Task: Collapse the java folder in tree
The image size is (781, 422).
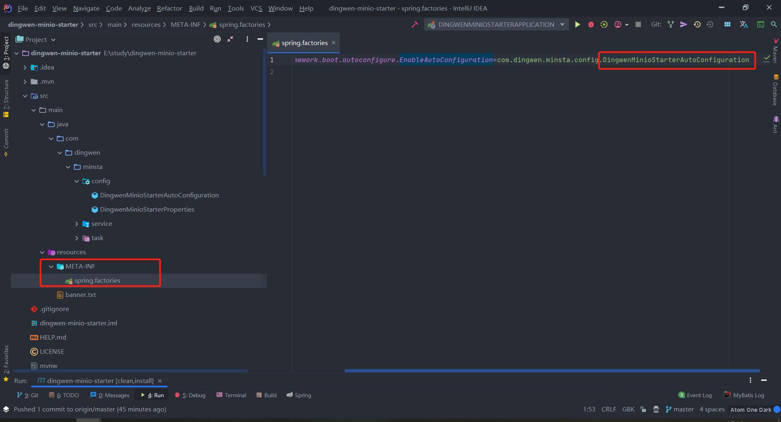Action: [x=42, y=124]
